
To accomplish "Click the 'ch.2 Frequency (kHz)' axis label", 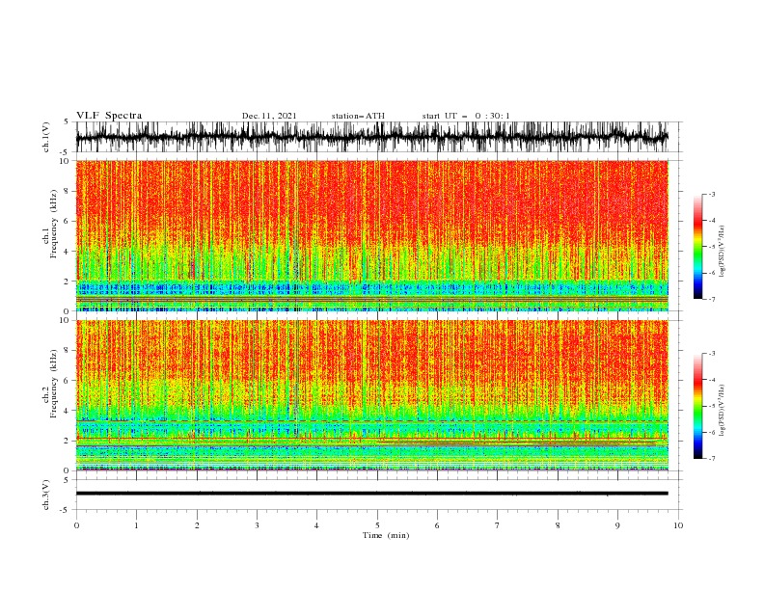I will [x=50, y=383].
